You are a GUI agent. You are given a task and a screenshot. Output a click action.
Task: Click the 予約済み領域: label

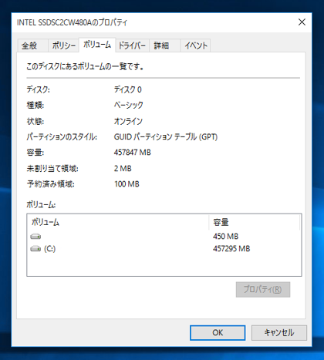point(51,184)
